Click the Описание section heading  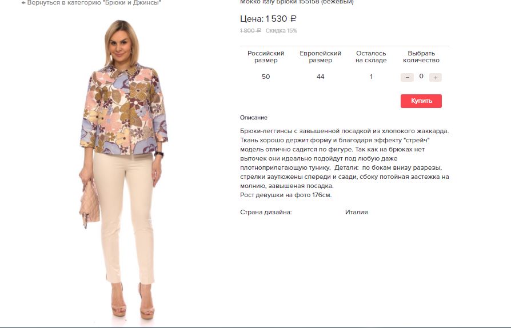pyautogui.click(x=254, y=118)
